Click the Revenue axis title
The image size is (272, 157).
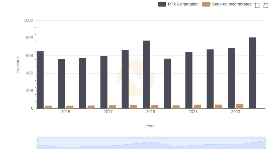18,64
